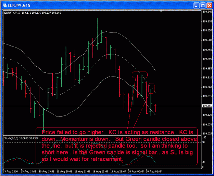Screen dimensions: 214x176
Task: Click the 109.070 price scale value
Action: 207,124
